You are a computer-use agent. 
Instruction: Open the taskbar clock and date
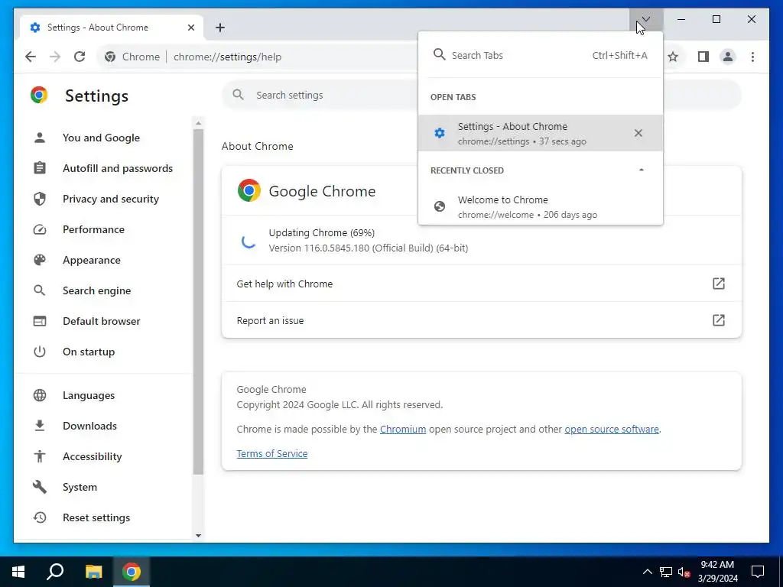(x=717, y=572)
